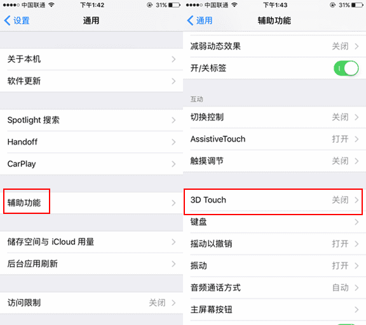
Task: Open 摇动以撤销 setting row
Action: pos(274,244)
